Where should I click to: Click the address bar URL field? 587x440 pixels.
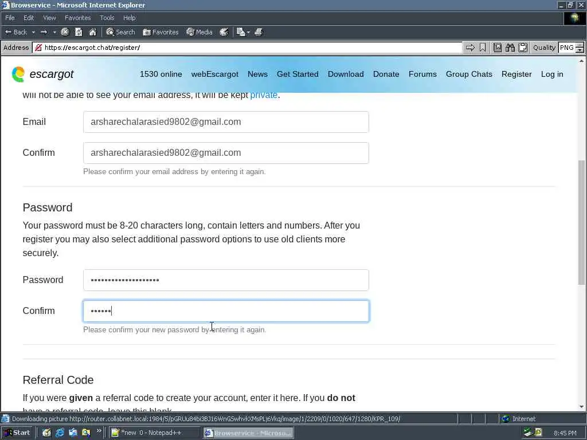tap(247, 48)
